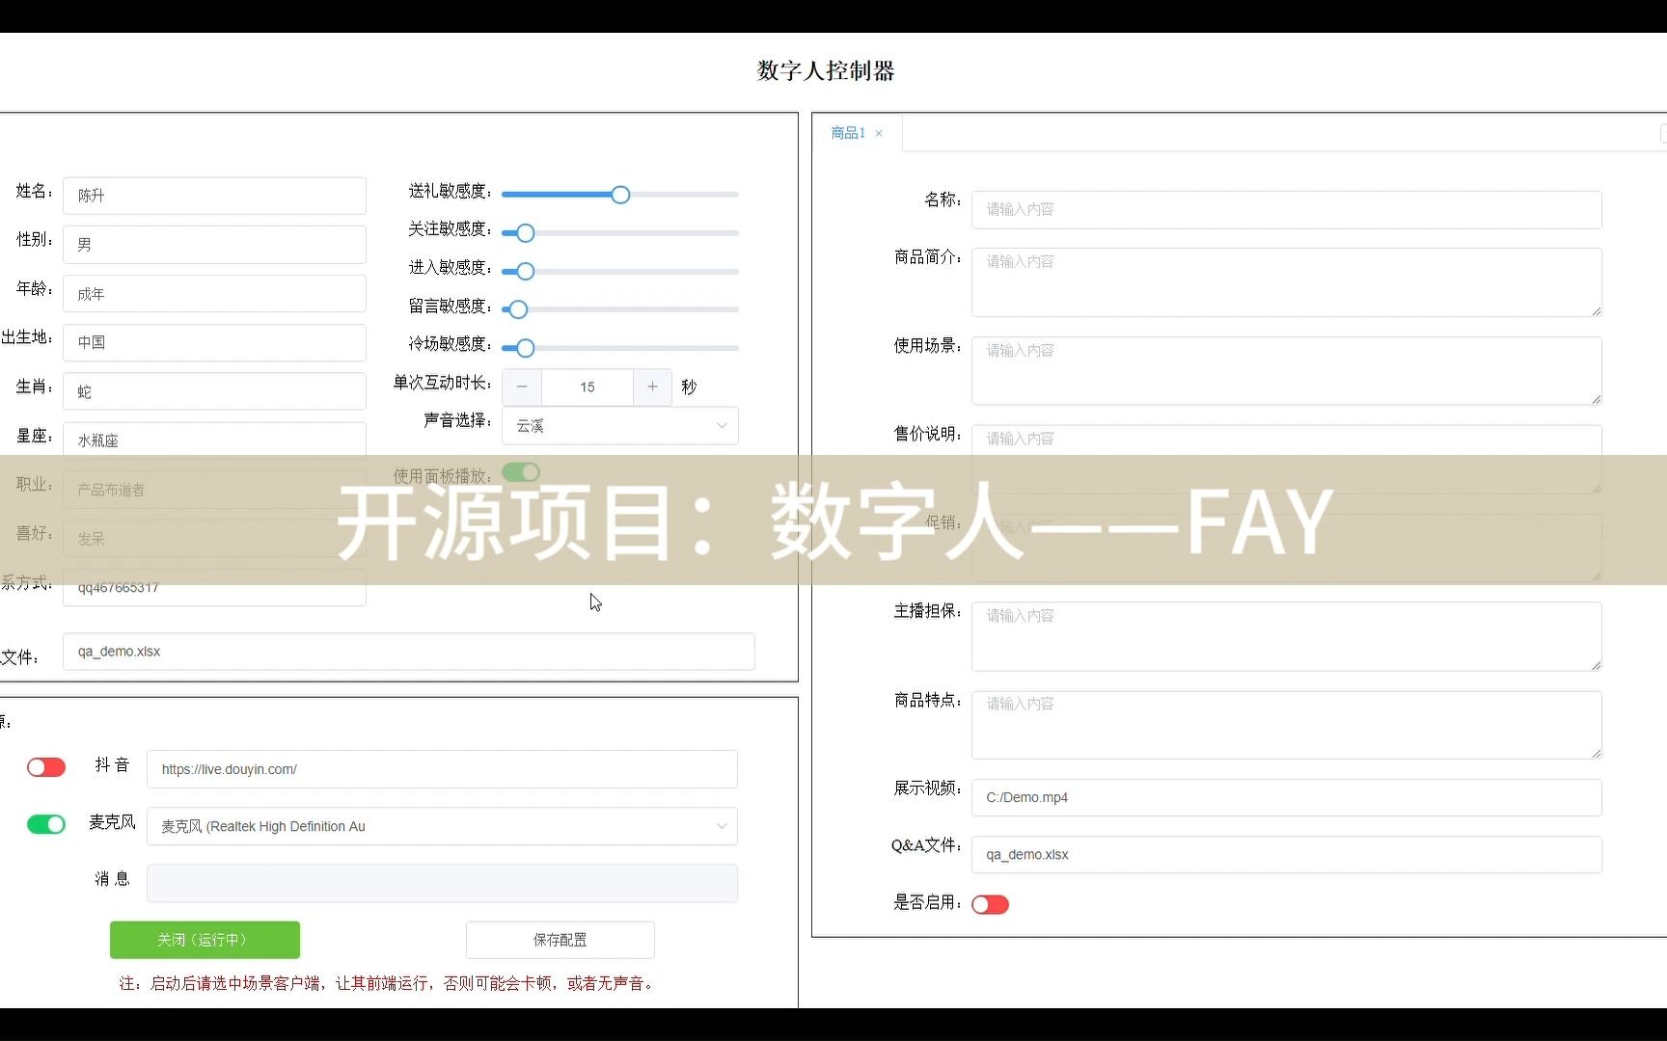
Task: Click the 保存配置 button
Action: 560,940
